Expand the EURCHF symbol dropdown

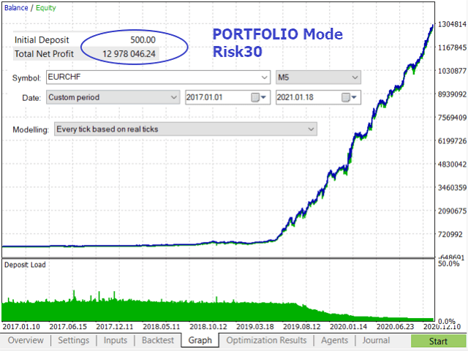[x=264, y=78]
